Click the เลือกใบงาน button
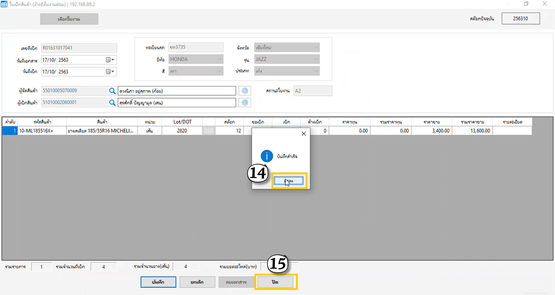The image size is (555, 295). tap(69, 19)
